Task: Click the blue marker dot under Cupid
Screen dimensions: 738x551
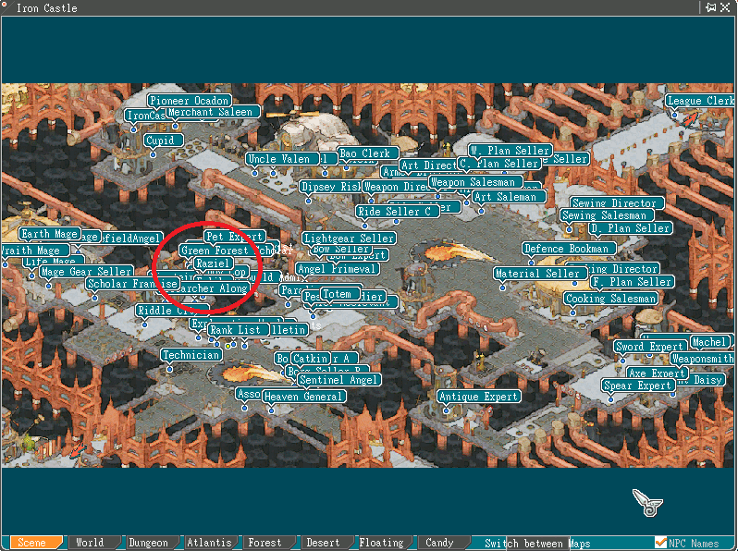Action: (x=153, y=154)
